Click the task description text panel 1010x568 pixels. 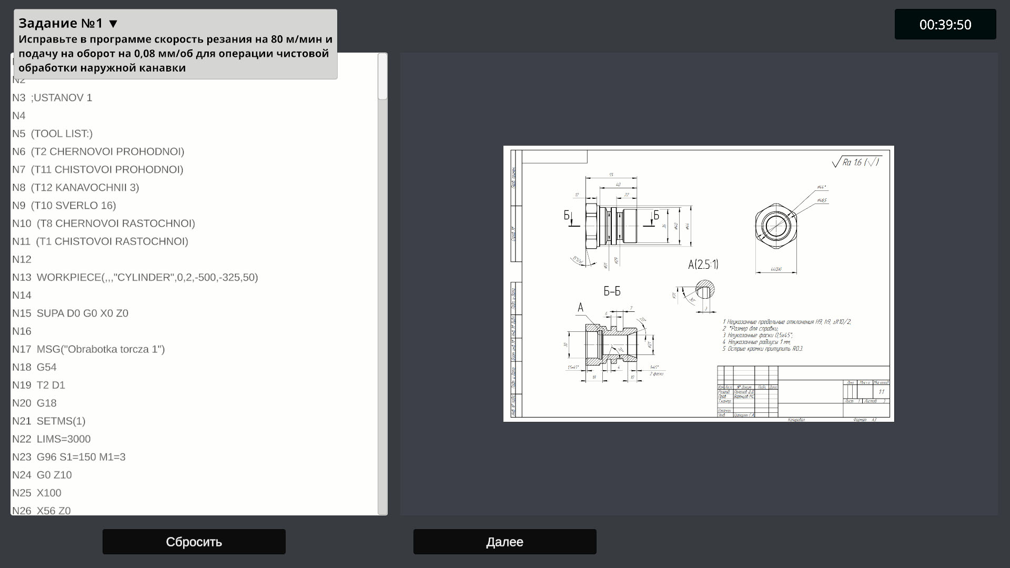[x=175, y=54]
